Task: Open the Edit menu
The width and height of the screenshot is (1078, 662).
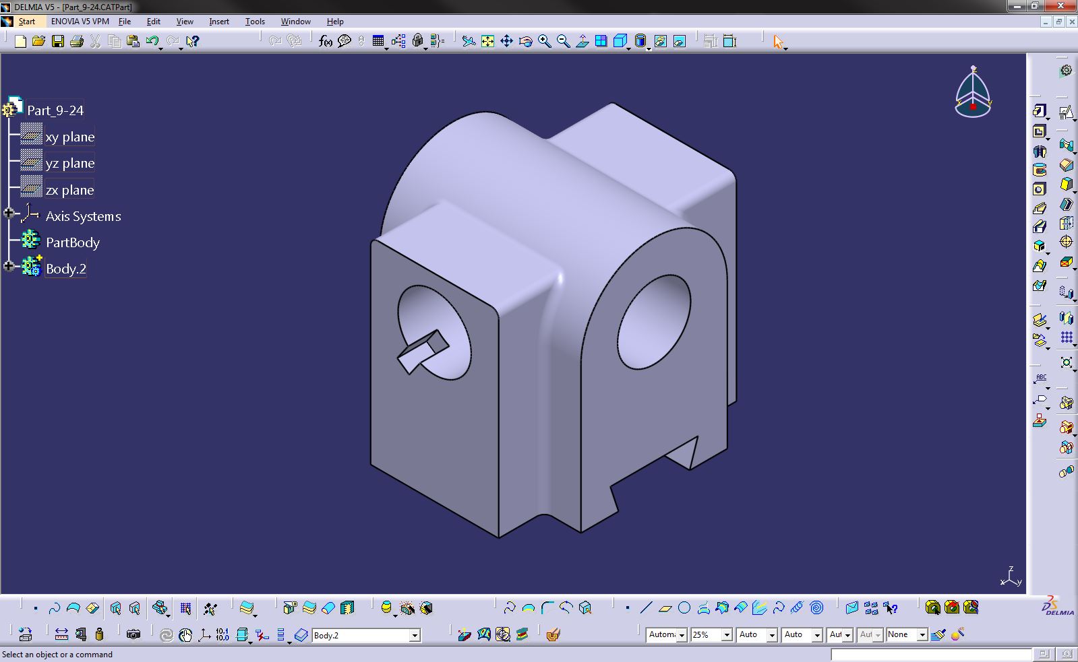Action: pyautogui.click(x=154, y=22)
